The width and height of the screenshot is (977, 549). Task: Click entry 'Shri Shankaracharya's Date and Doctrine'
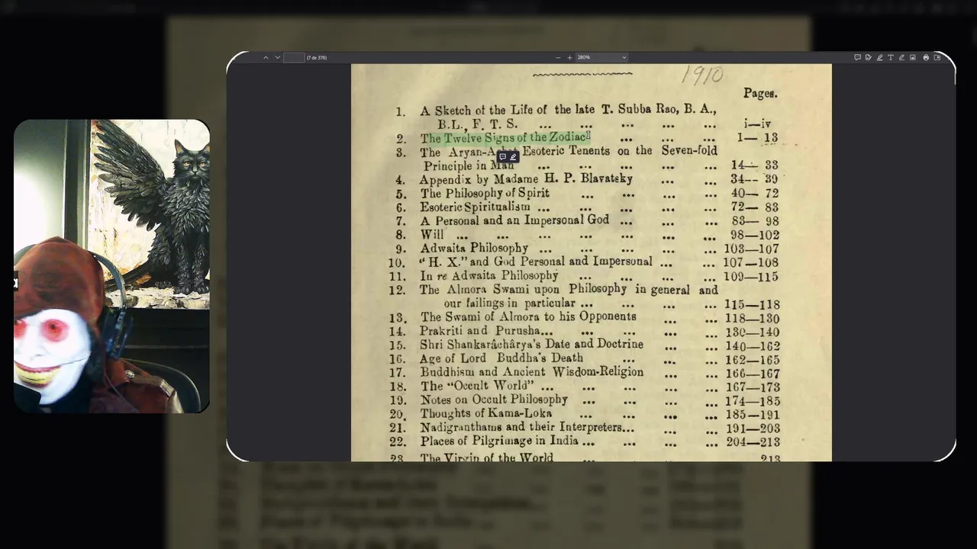531,345
